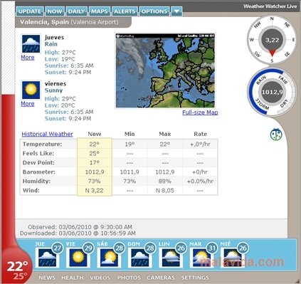
Task: Click the barometer pressure gauge dial
Action: pyautogui.click(x=272, y=92)
